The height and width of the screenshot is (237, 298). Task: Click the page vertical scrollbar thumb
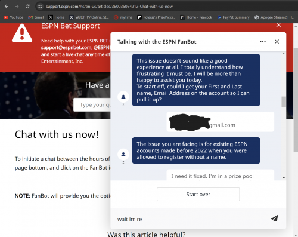(x=296, y=100)
